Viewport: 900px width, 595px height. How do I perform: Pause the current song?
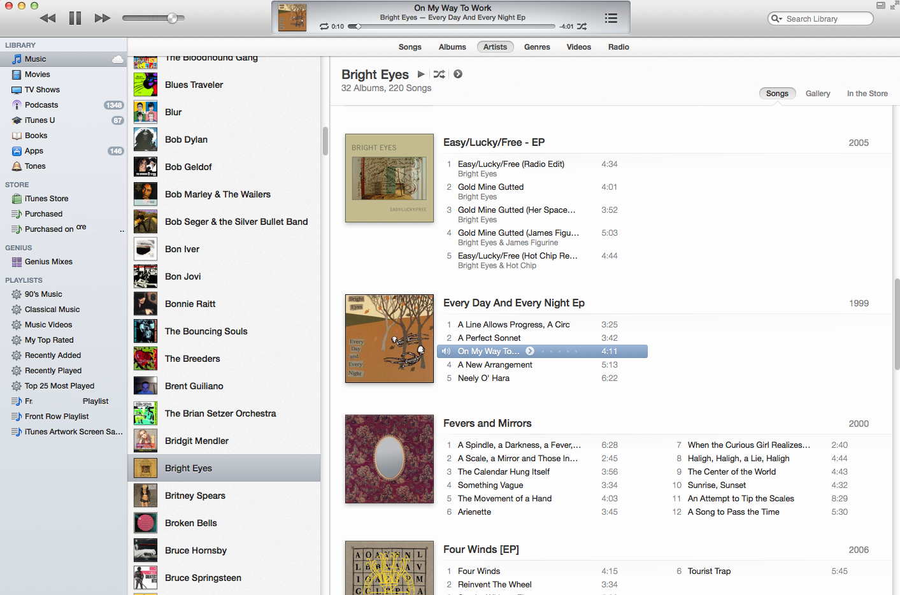75,18
